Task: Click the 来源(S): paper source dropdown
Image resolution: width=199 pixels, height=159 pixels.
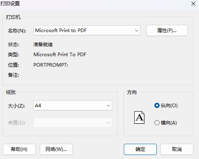Action: pyautogui.click(x=73, y=122)
